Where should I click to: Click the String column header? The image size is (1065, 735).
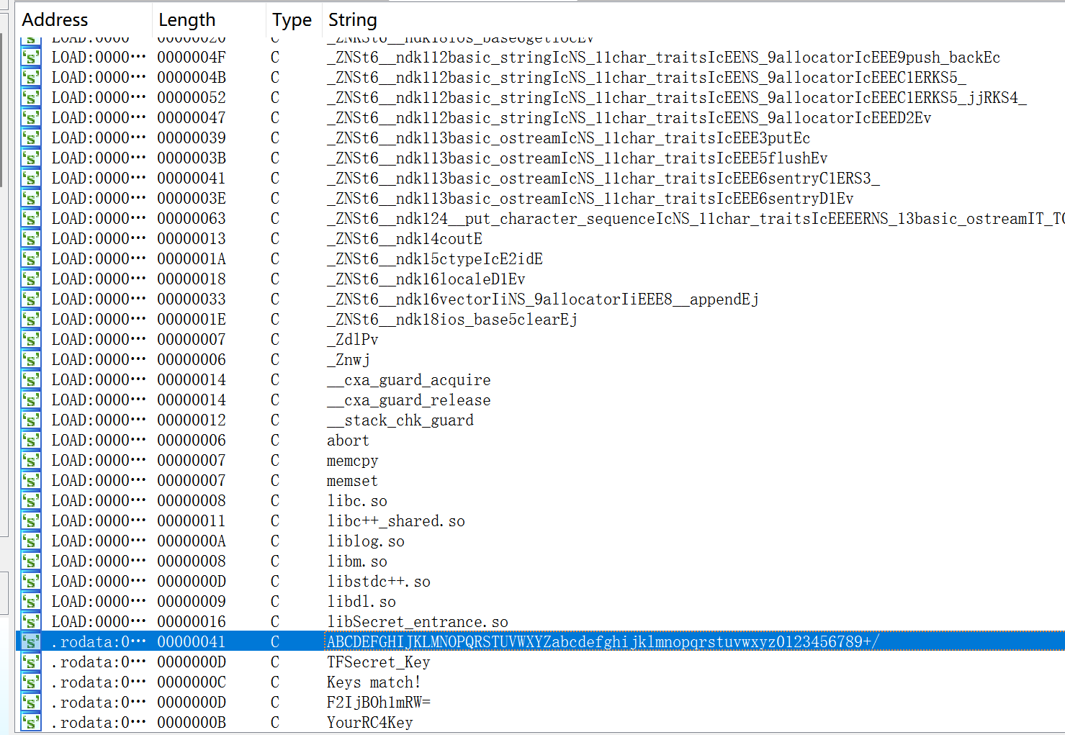tap(352, 19)
